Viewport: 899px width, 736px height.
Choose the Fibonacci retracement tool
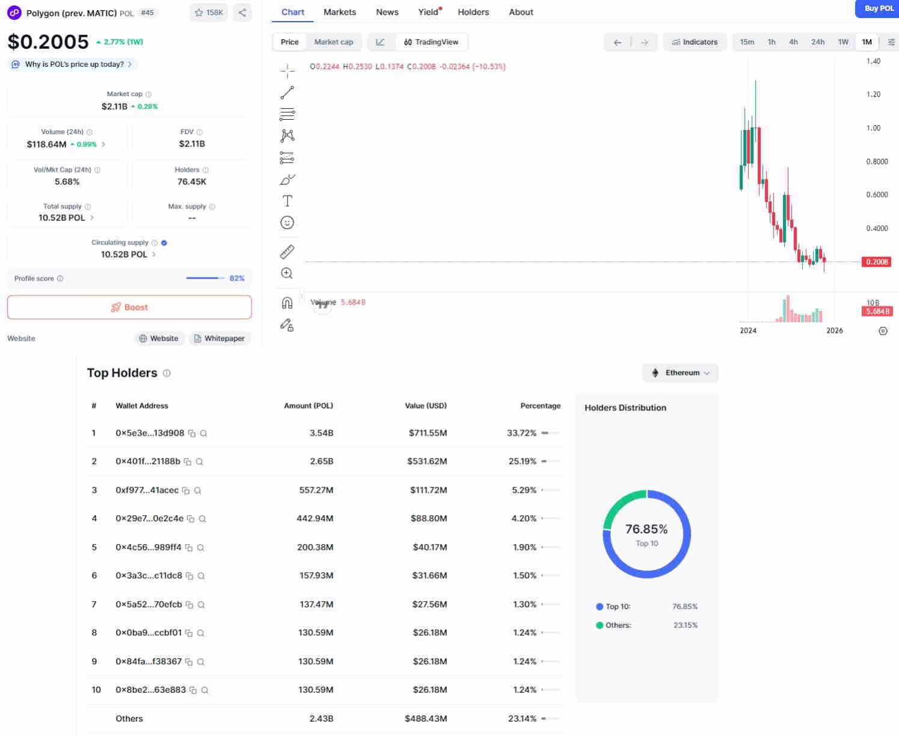tap(287, 114)
